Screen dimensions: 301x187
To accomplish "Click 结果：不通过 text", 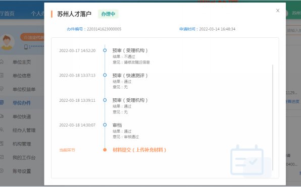I will [124, 57].
